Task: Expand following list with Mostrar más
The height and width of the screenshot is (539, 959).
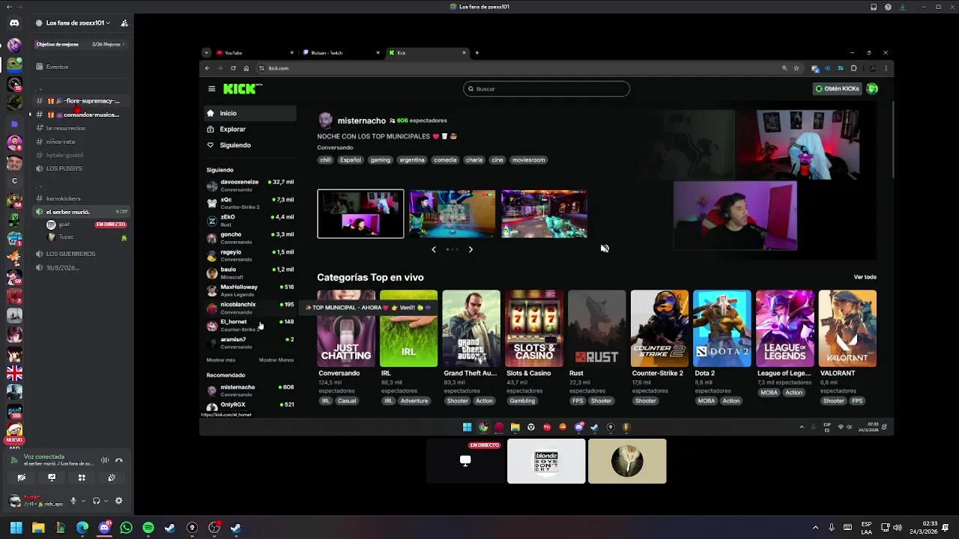Action: pyautogui.click(x=221, y=360)
